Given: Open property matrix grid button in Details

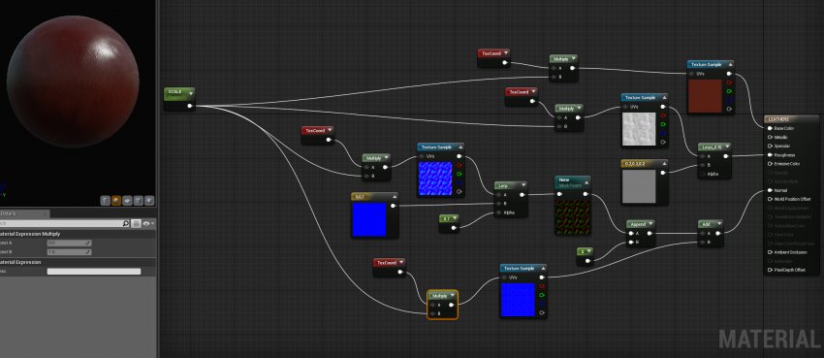Looking at the screenshot, I should (x=136, y=223).
